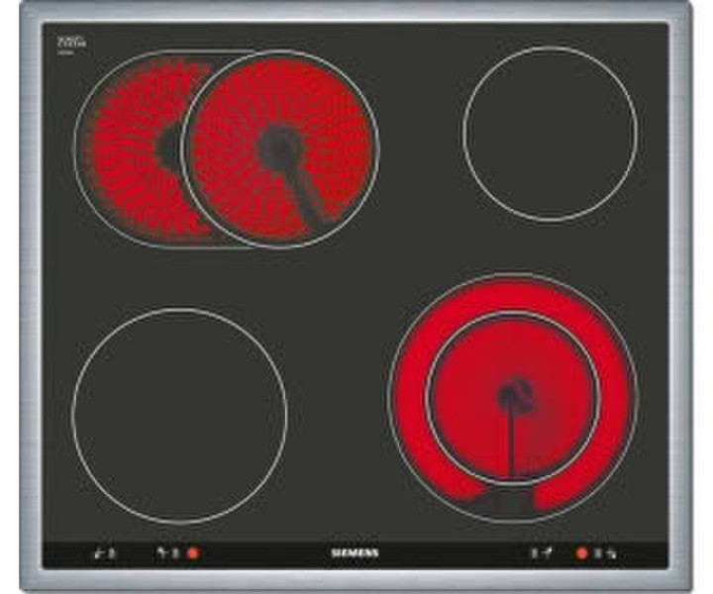Select the unlit bottom-left cooking zone
713x594 pixels.
coord(179,416)
